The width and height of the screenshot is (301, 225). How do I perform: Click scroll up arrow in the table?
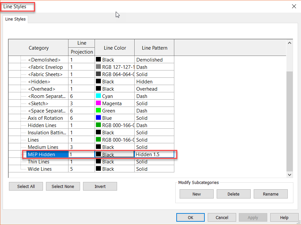[289, 43]
